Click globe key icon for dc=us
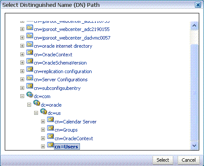The image size is (204, 166). (x=44, y=111)
